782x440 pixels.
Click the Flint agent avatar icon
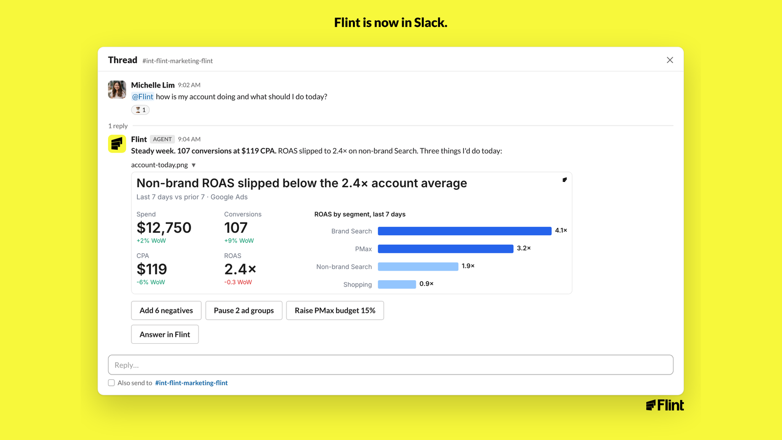coord(117,144)
